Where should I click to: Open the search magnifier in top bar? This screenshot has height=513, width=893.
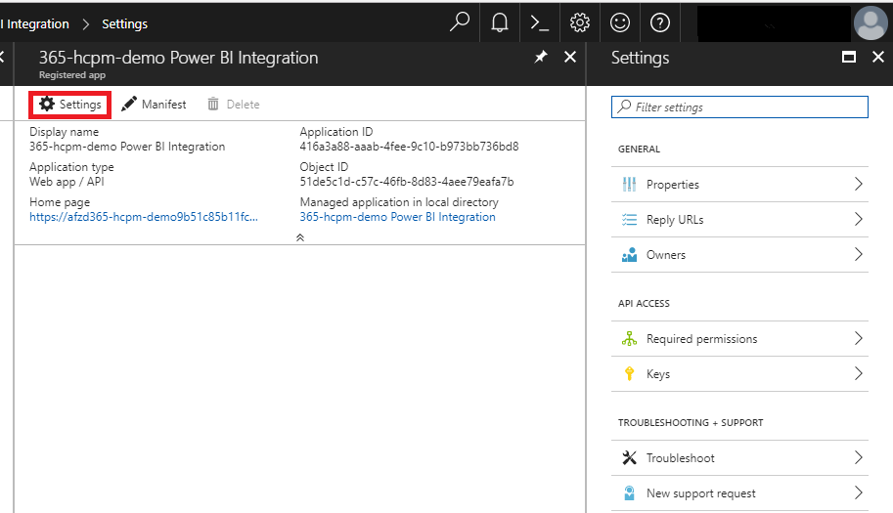click(x=460, y=22)
